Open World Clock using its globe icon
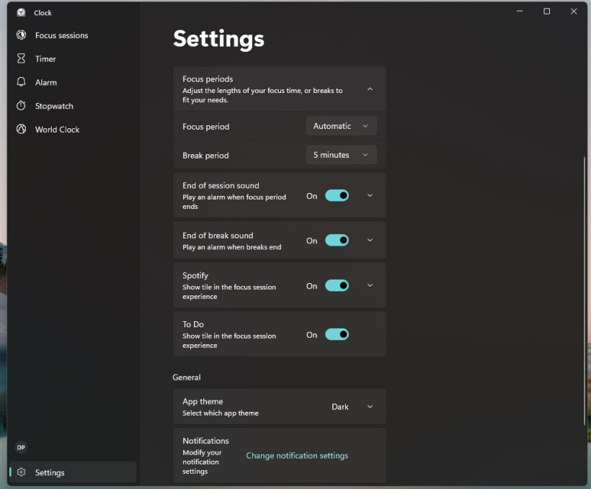This screenshot has height=489, width=591. point(22,130)
